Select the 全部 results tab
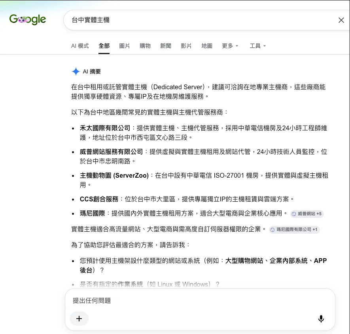The image size is (350, 334). [104, 46]
